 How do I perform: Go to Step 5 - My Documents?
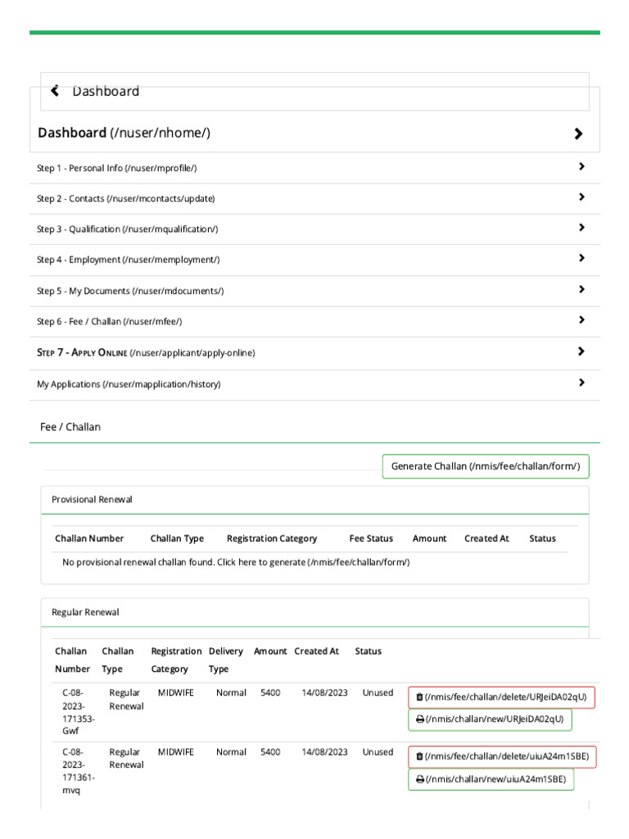[x=130, y=291]
